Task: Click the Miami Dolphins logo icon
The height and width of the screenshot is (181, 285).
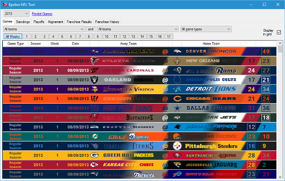Action: [x=95, y=136]
